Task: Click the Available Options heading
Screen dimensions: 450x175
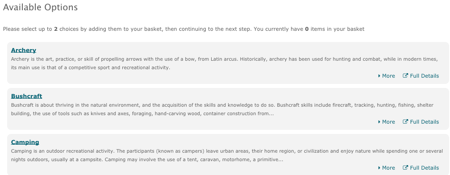Action: pyautogui.click(x=40, y=8)
